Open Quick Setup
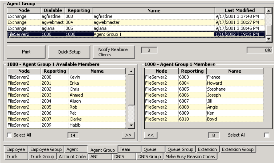Screen dimensions: 274x163 pos(69,52)
